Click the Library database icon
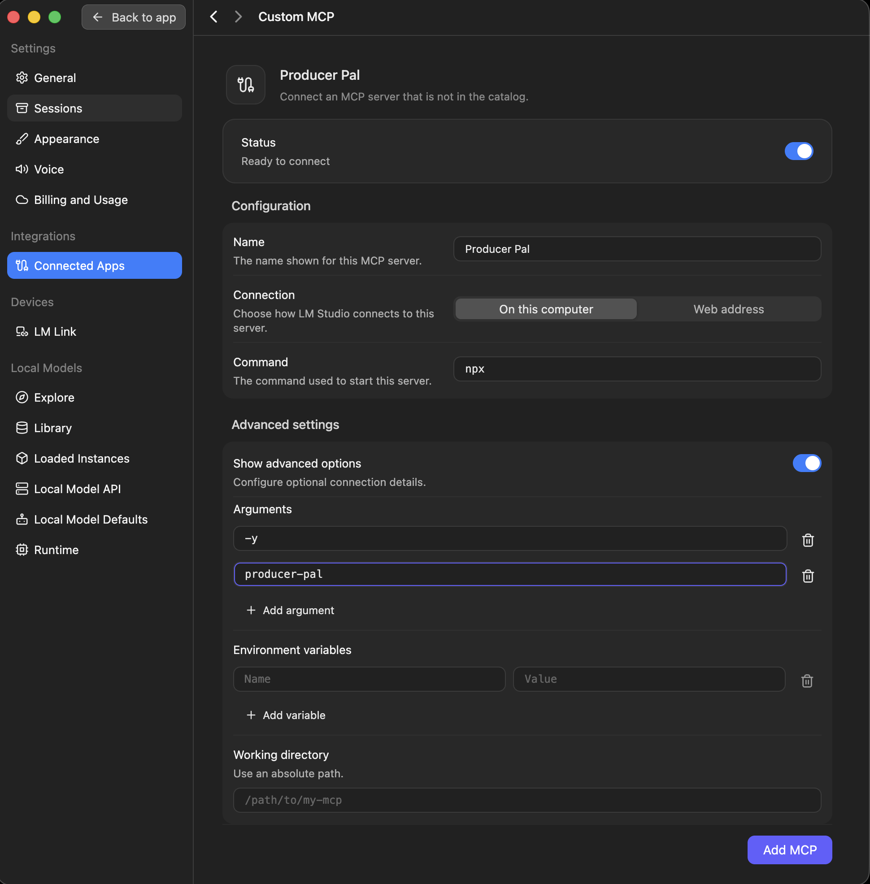870x884 pixels. (22, 428)
